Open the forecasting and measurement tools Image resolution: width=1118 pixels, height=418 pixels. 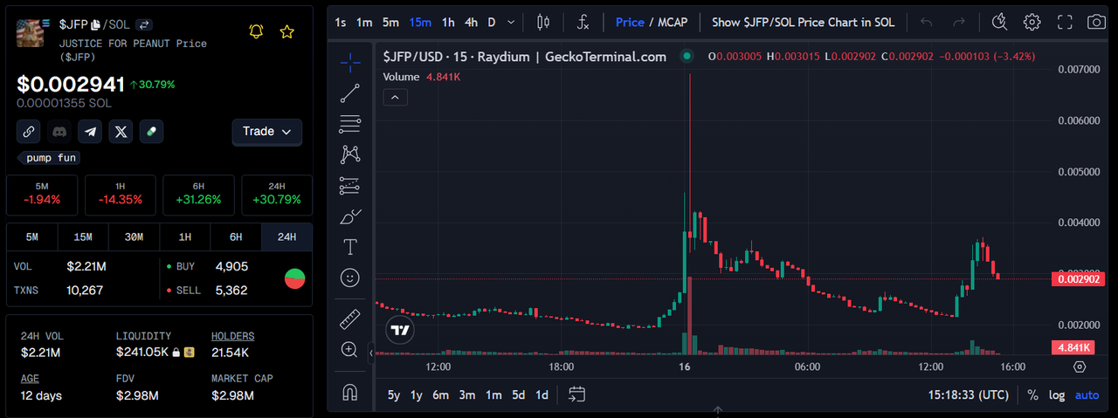(x=350, y=185)
